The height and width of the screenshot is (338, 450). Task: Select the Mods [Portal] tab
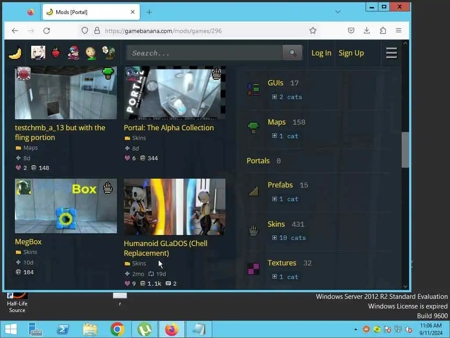(91, 12)
